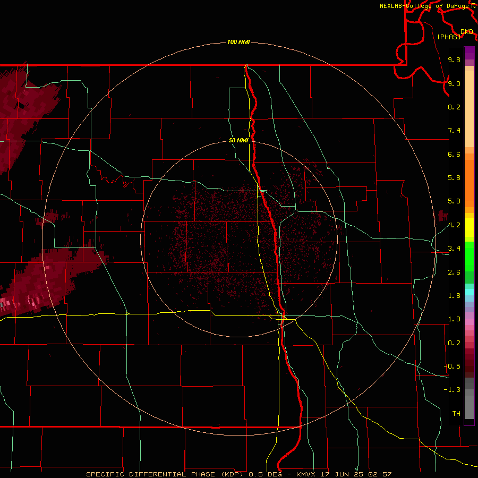This screenshot has width=478, height=478.
Task: Click the yellow swatch in the legend
Action: point(469,227)
